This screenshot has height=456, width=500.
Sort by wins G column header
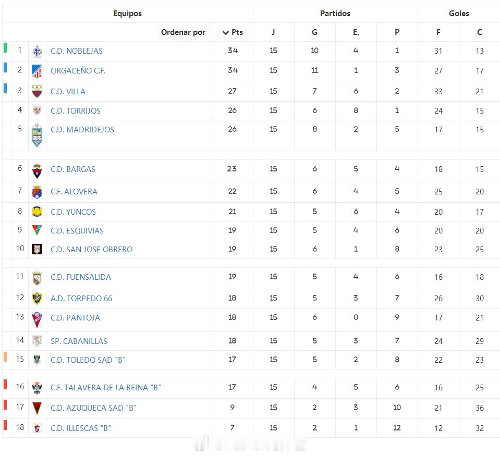coord(314,32)
